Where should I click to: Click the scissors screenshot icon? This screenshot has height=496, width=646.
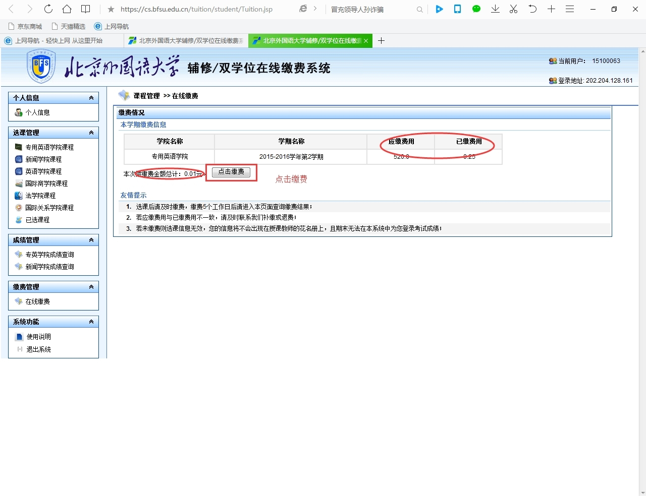pos(513,9)
